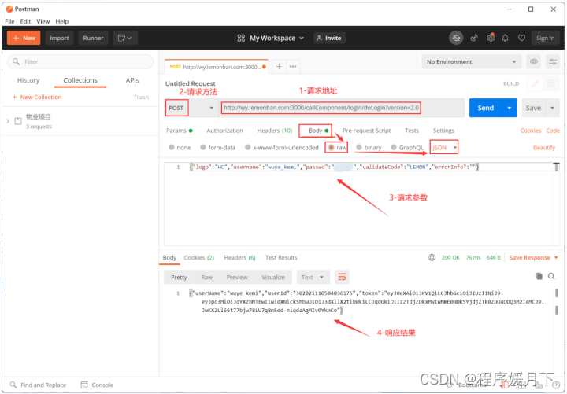The image size is (567, 394).
Task: Open the Params tab
Action: pos(179,131)
